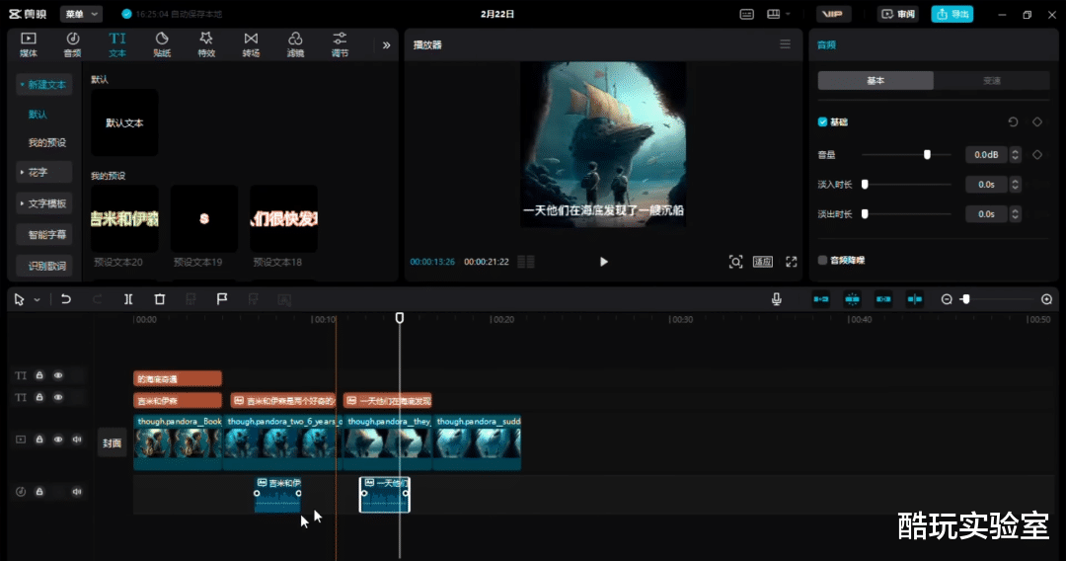Image resolution: width=1066 pixels, height=561 pixels.
Task: Adjust the 淡出时长 fade-out slider handle
Action: click(x=865, y=214)
